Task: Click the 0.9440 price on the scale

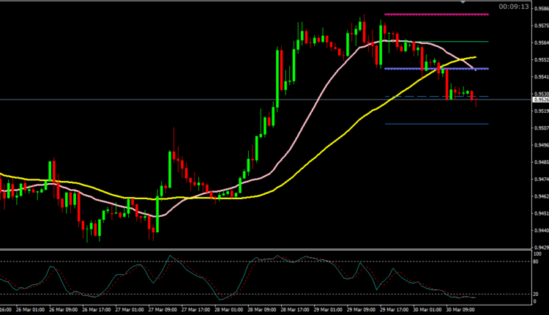Action: [539, 230]
